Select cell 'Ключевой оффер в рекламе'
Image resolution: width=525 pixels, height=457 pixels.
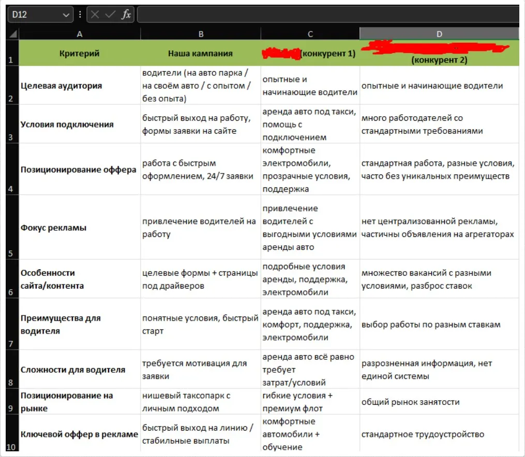point(80,433)
